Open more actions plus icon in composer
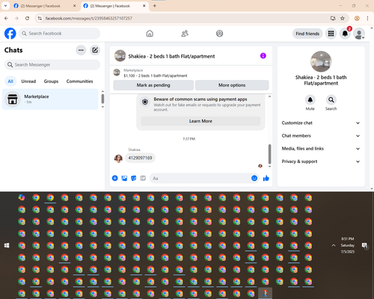The width and height of the screenshot is (374, 299). point(114,178)
